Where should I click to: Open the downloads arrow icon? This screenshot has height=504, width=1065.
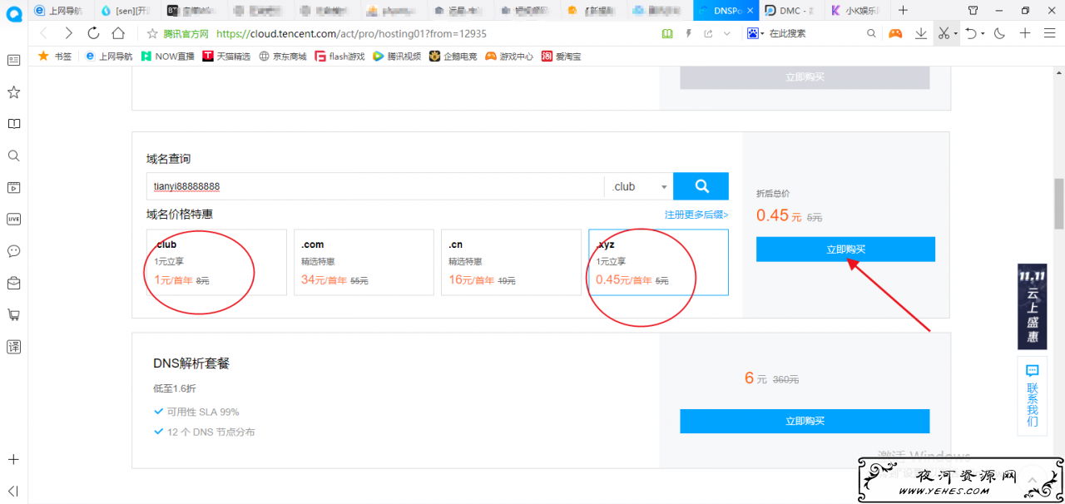tap(921, 33)
